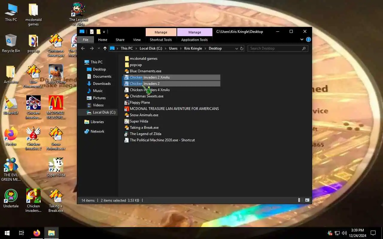Image resolution: width=383 pixels, height=239 pixels.
Task: Open the volume control in system tray
Action: (344, 233)
